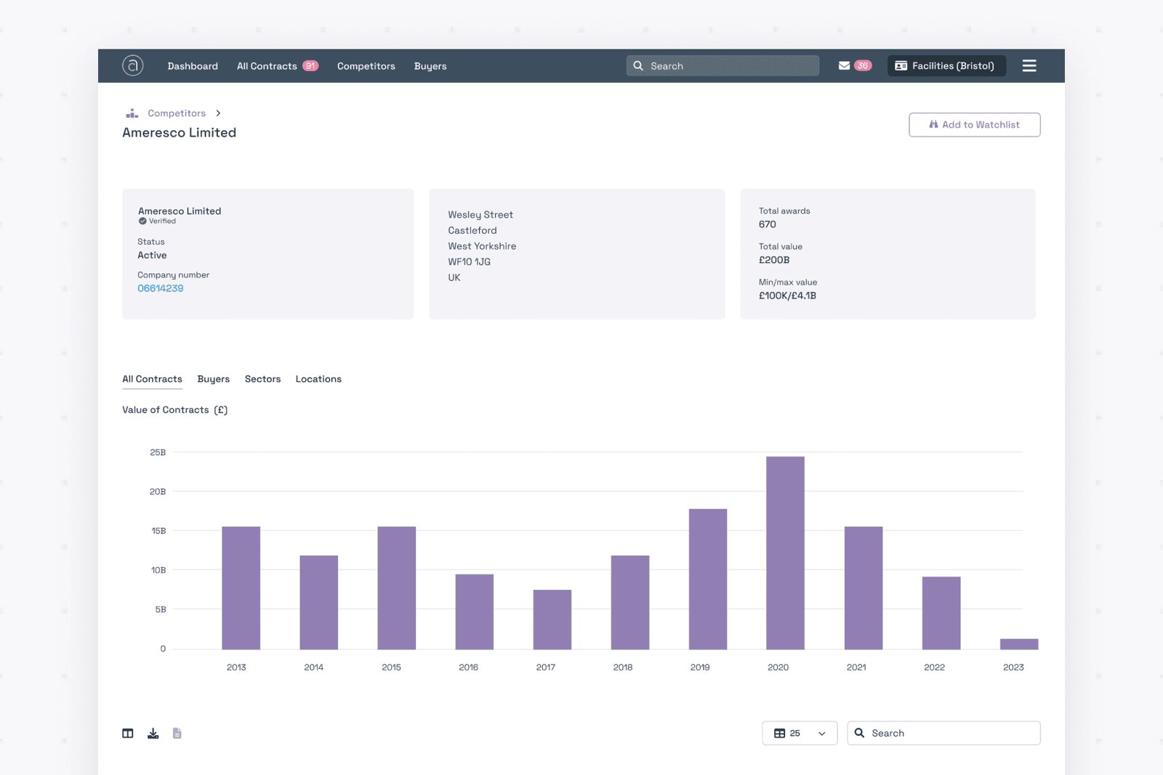Screen dimensions: 1163x775
Task: Open the hamburger menu icon
Action: (x=1029, y=65)
